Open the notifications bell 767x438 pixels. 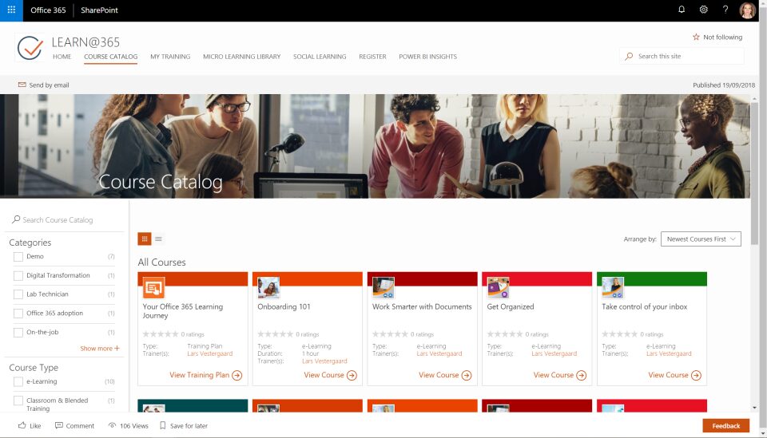point(682,10)
